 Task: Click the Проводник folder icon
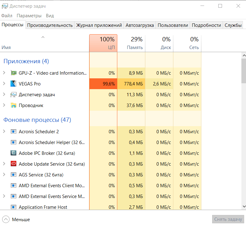point(14,105)
